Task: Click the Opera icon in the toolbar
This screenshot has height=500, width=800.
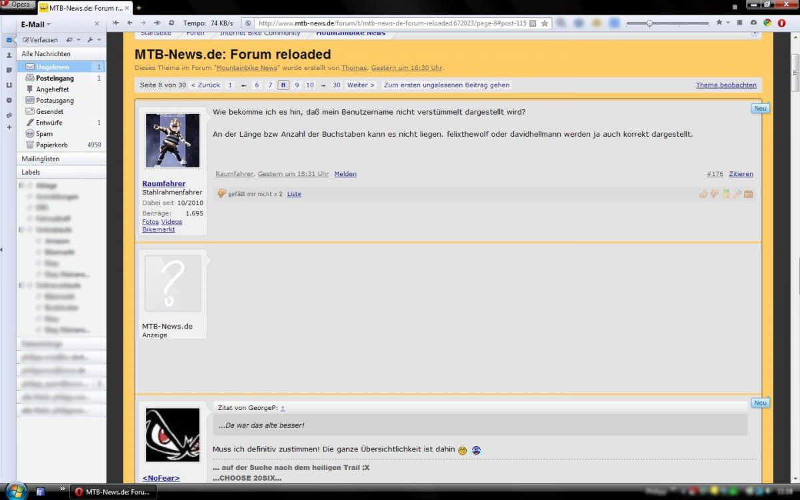Action: tap(781, 23)
